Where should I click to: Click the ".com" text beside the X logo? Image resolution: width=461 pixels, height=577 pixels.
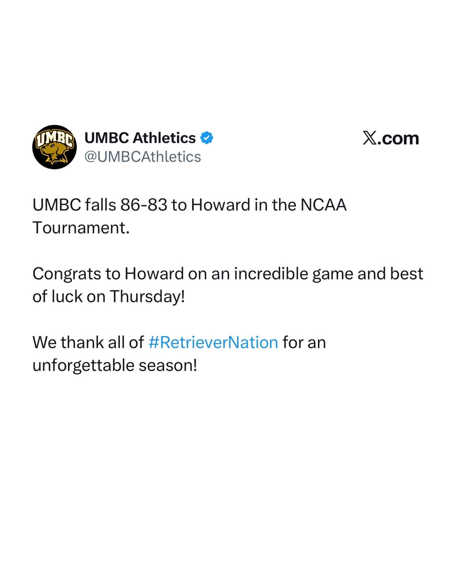click(398, 138)
